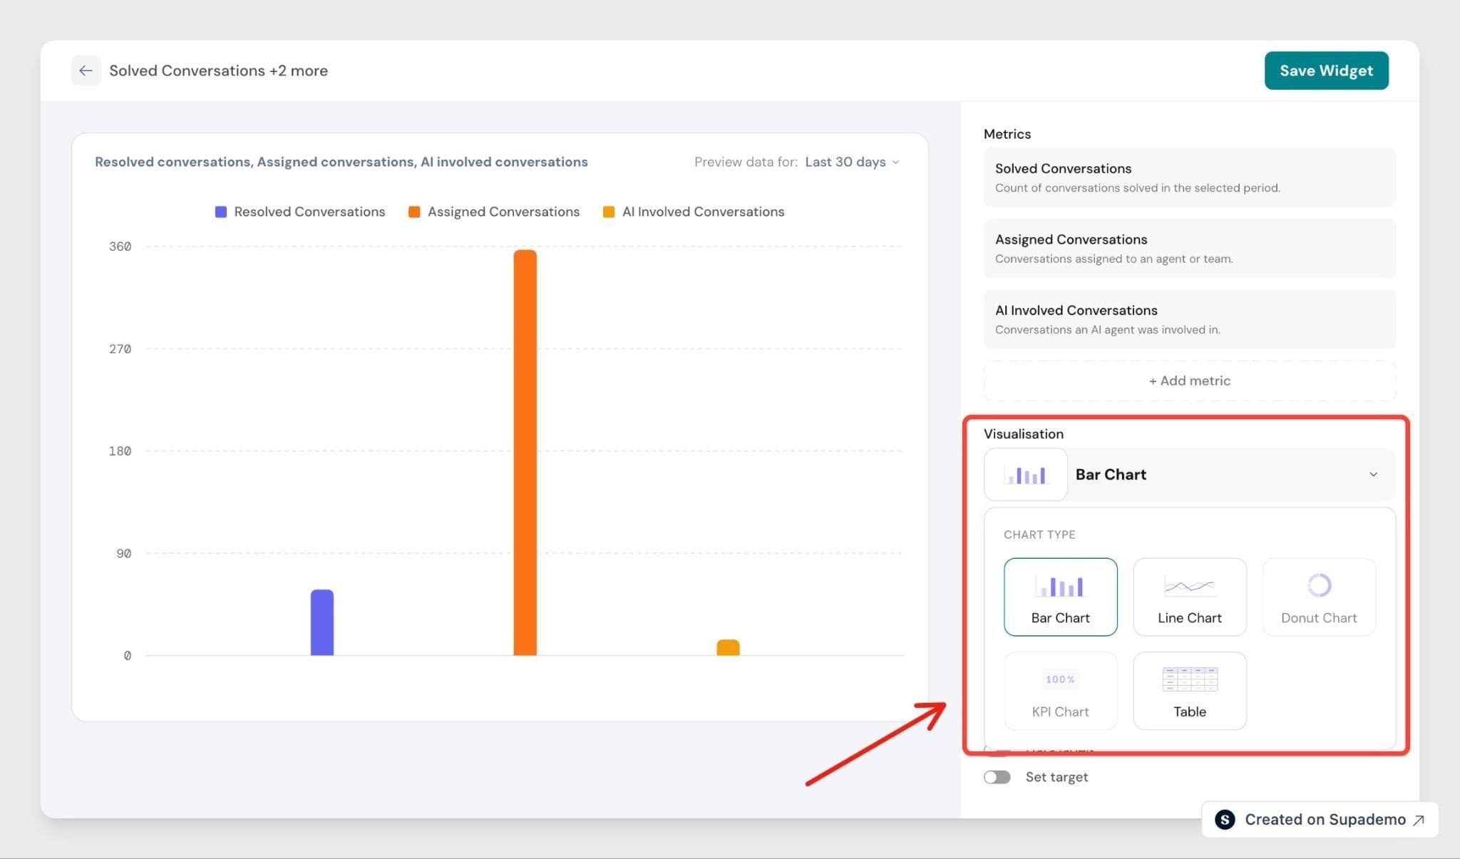Click the back arrow icon
Screen dimensions: 1460x859
click(x=86, y=71)
